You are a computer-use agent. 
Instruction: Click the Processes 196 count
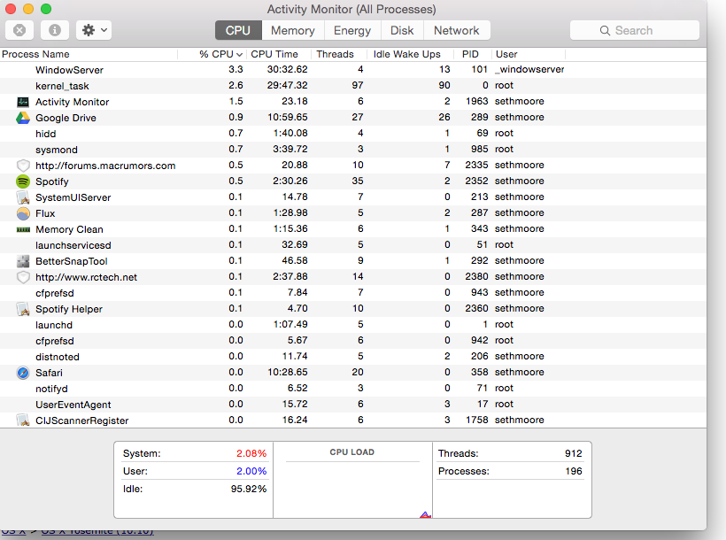pyautogui.click(x=573, y=471)
